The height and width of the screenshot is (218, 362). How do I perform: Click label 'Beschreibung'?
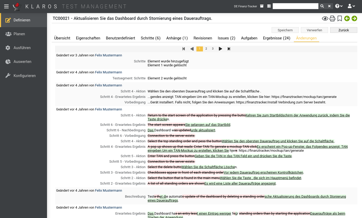[135, 197]
